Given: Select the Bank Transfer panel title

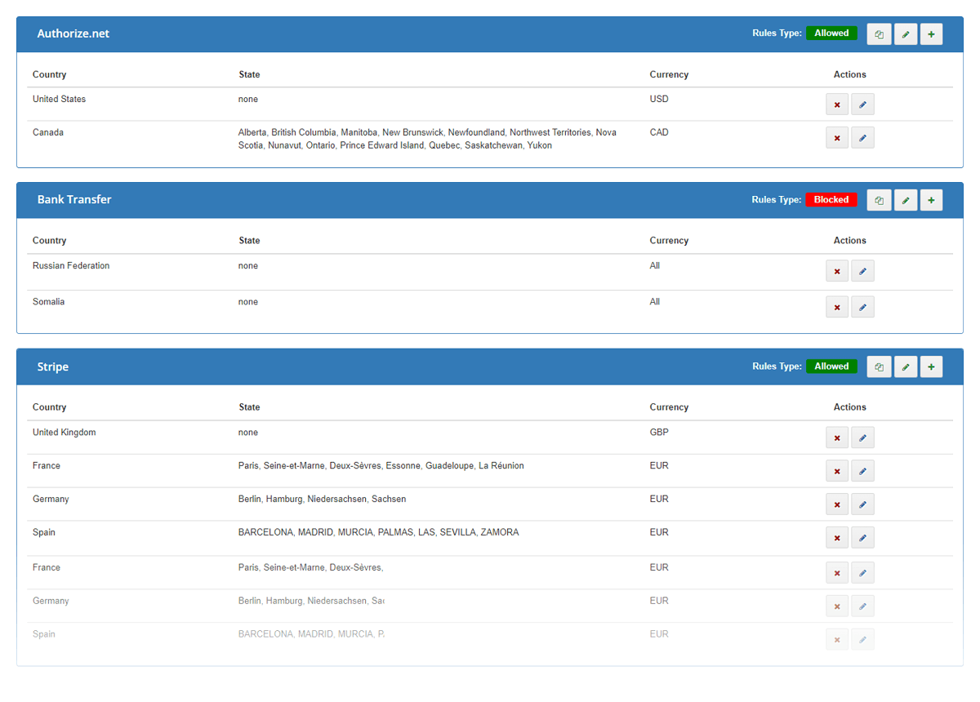Looking at the screenshot, I should point(74,199).
